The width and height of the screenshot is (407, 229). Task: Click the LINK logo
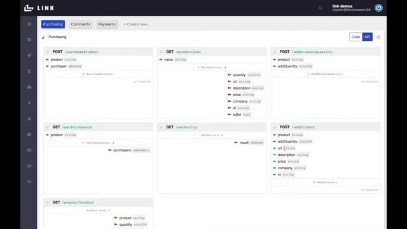[x=39, y=8]
